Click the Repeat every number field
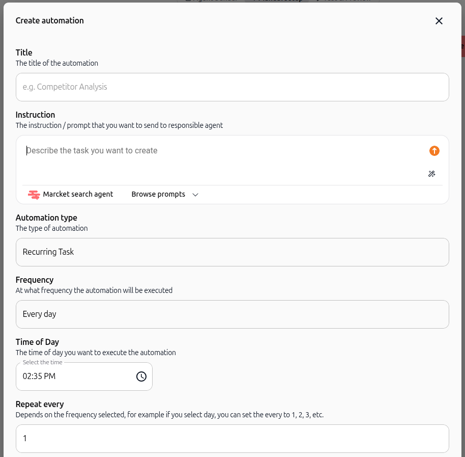465x457 pixels. click(232, 439)
